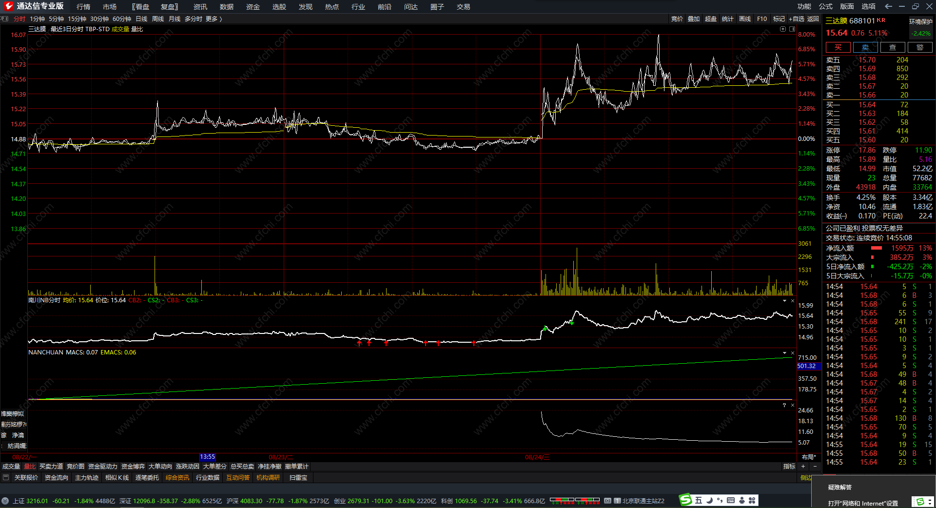936x508 pixels.
Task: Toggle the side panel layout icon
Action: (x=792, y=29)
